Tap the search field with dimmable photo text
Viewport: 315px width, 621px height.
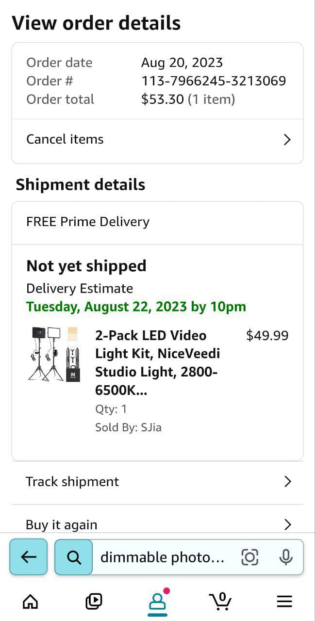pyautogui.click(x=162, y=557)
